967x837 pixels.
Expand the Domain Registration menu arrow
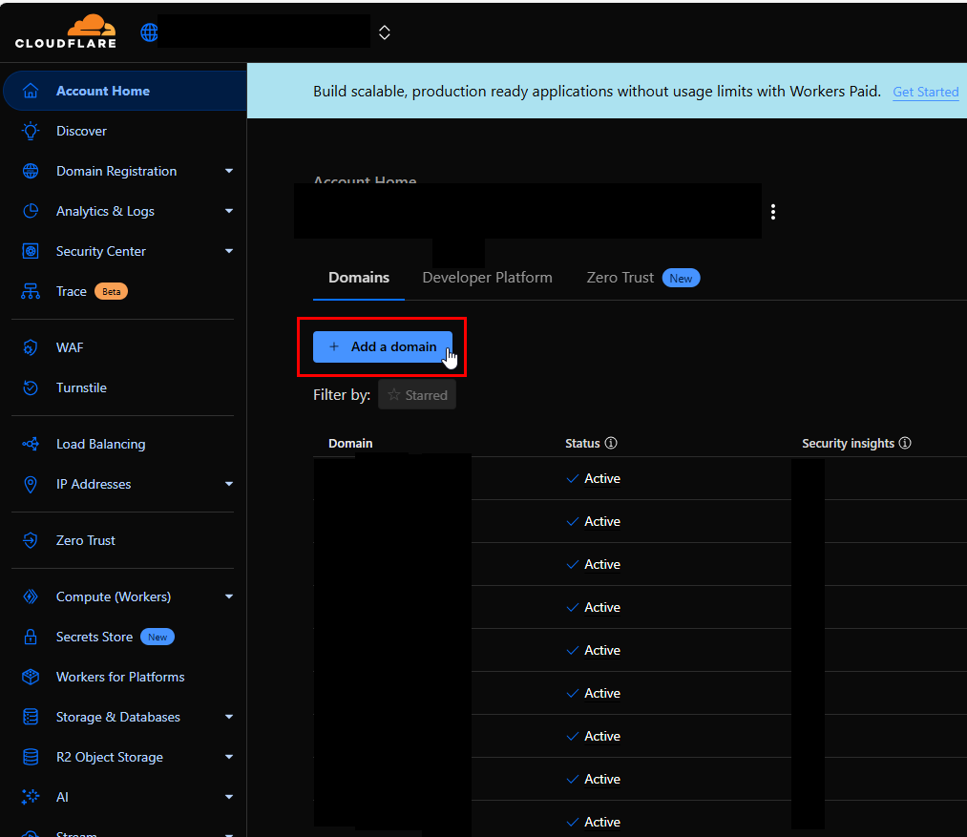click(x=229, y=171)
